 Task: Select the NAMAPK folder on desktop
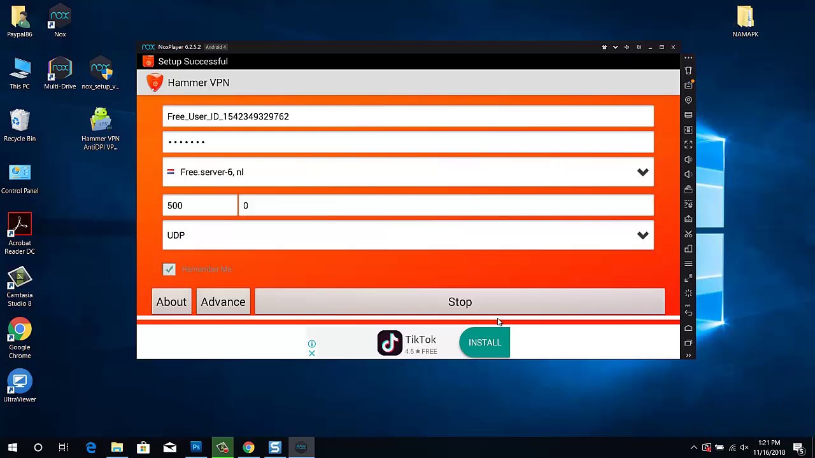tap(745, 21)
